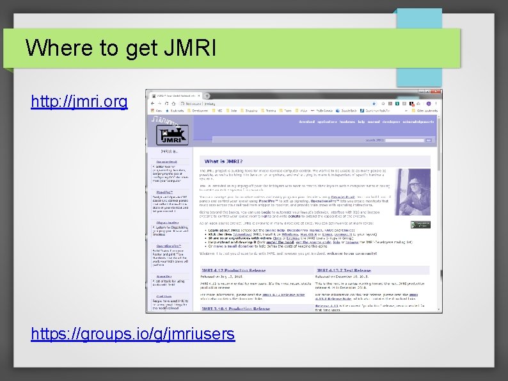Click the JMRI locomotive logo
The width and height of the screenshot is (508, 381).
(x=172, y=134)
